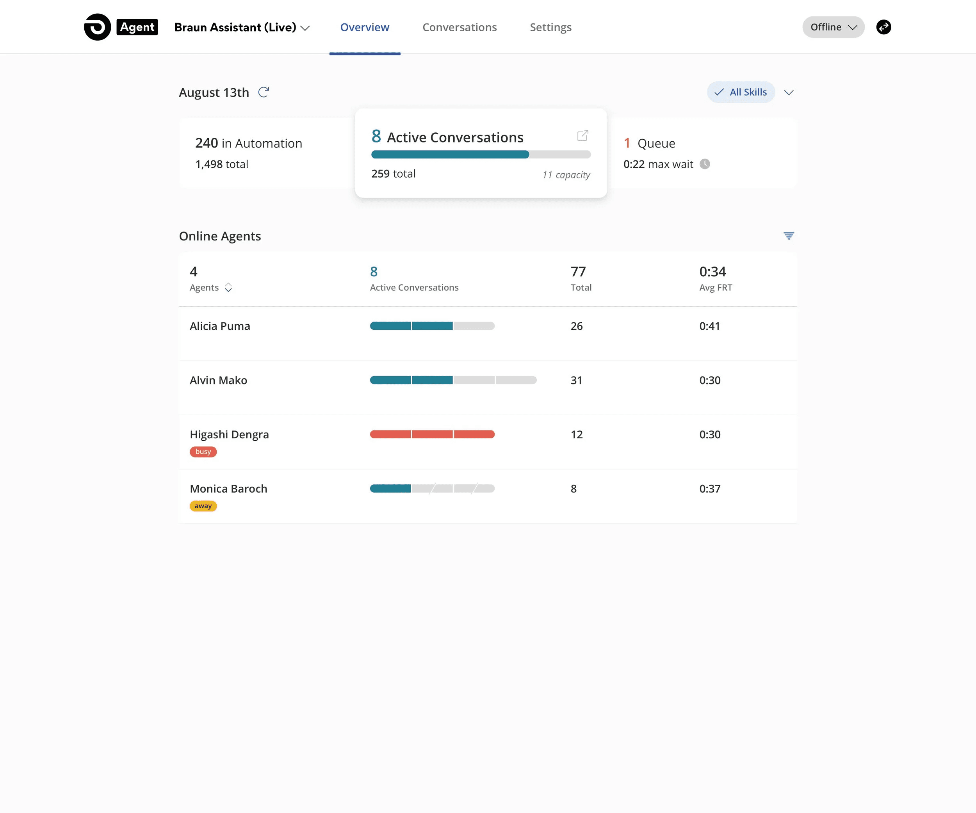Click the clock icon beside max wait
Viewport: 976px width, 813px height.
(705, 164)
